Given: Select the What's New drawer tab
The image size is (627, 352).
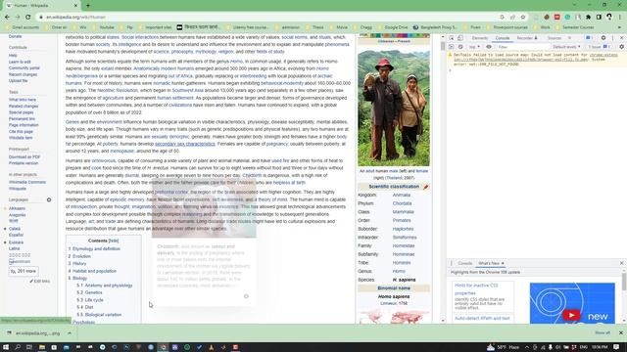Looking at the screenshot, I should (489, 263).
